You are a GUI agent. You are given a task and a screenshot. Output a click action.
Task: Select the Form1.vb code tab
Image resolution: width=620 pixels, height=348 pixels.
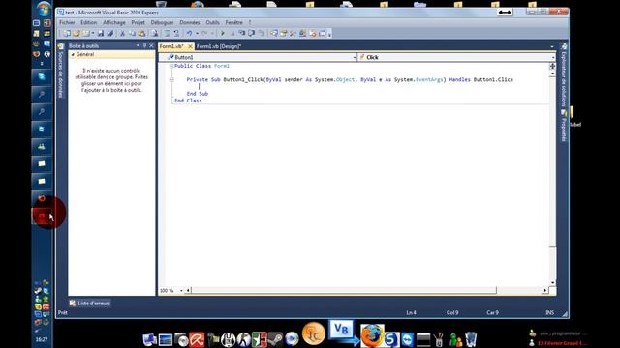[171, 46]
